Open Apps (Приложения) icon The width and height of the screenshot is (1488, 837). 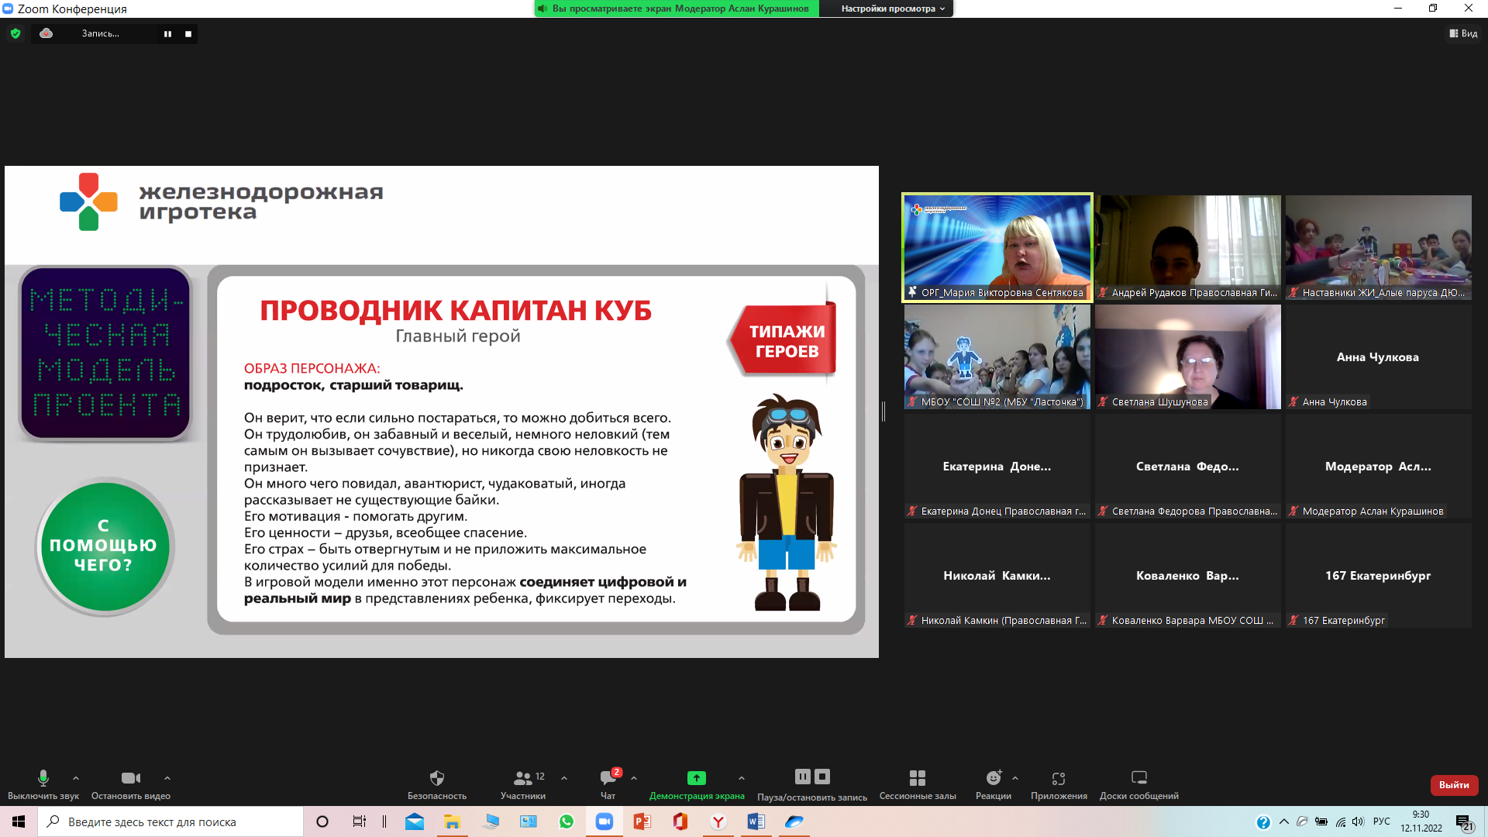(1059, 778)
